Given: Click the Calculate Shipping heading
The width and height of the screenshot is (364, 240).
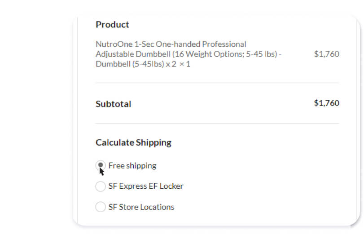Looking at the screenshot, I should 133,142.
